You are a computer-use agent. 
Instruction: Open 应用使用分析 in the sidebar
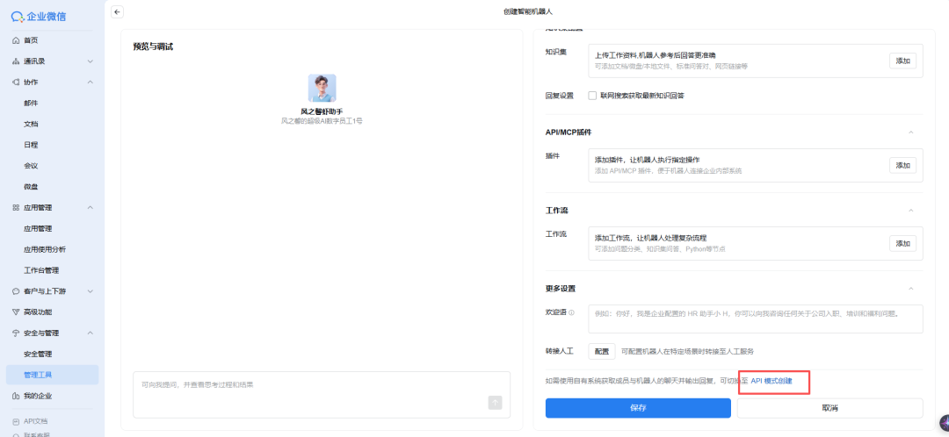[x=45, y=249]
